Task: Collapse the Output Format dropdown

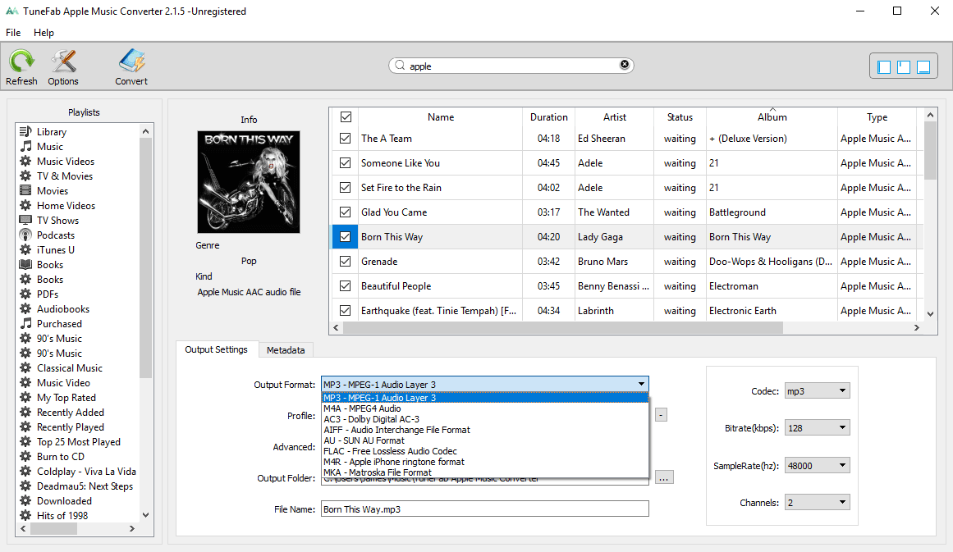Action: [x=640, y=384]
